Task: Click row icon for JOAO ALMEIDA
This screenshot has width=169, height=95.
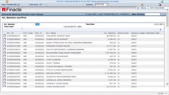Action: tap(4, 60)
